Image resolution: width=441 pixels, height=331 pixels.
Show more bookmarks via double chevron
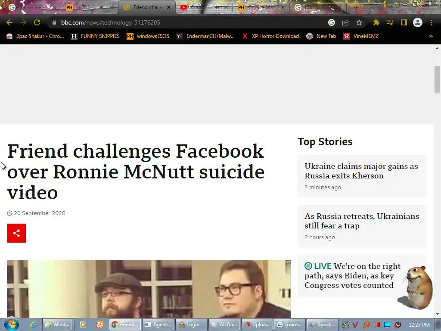431,36
